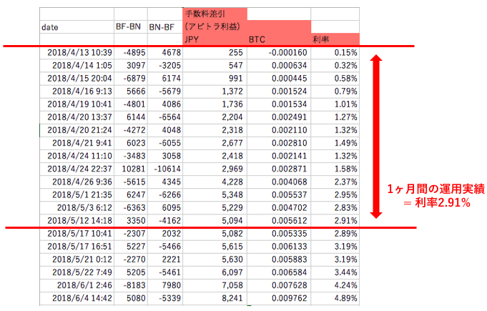The height and width of the screenshot is (311, 487).
Task: Select rate cell 2.91%
Action: coord(335,221)
